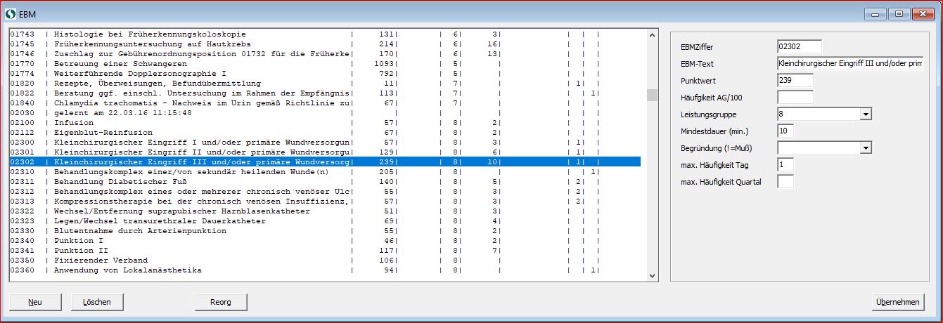943x323 pixels.
Task: Click the max. Häufigkeit Tag field
Action: 785,164
